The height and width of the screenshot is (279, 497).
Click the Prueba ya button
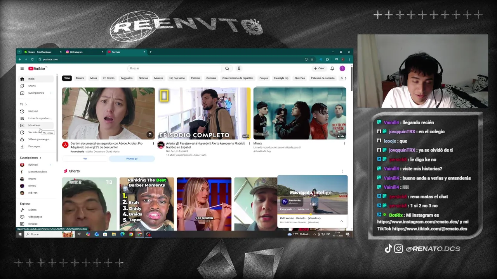(x=132, y=158)
